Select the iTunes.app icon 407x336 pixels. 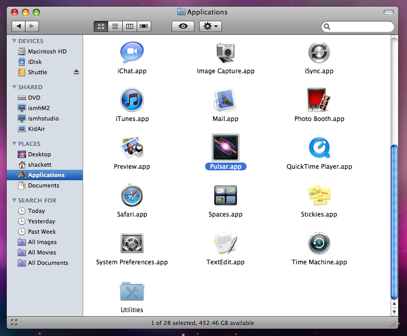coord(132,100)
